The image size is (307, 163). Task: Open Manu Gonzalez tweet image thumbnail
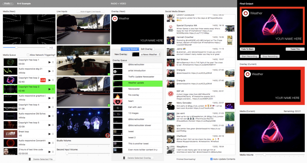click(230, 106)
